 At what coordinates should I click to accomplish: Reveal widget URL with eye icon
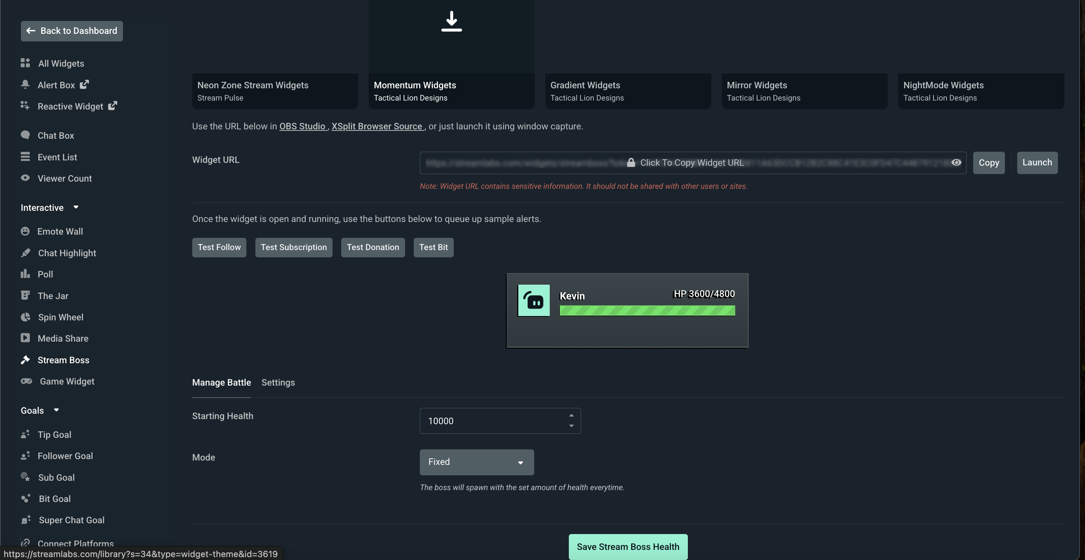(956, 163)
